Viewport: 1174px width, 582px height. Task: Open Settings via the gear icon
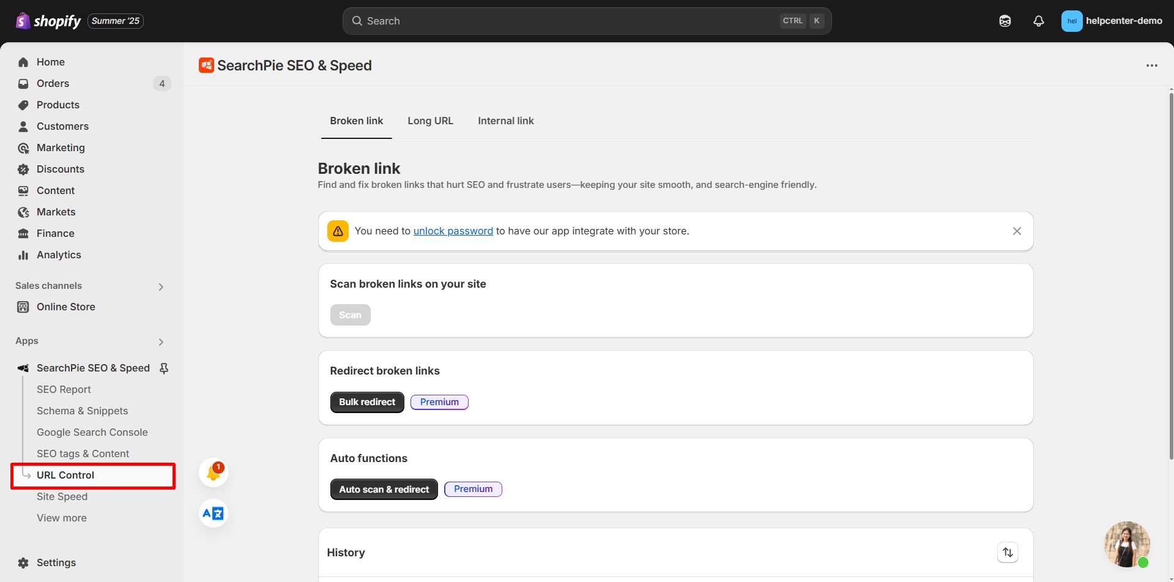(23, 562)
